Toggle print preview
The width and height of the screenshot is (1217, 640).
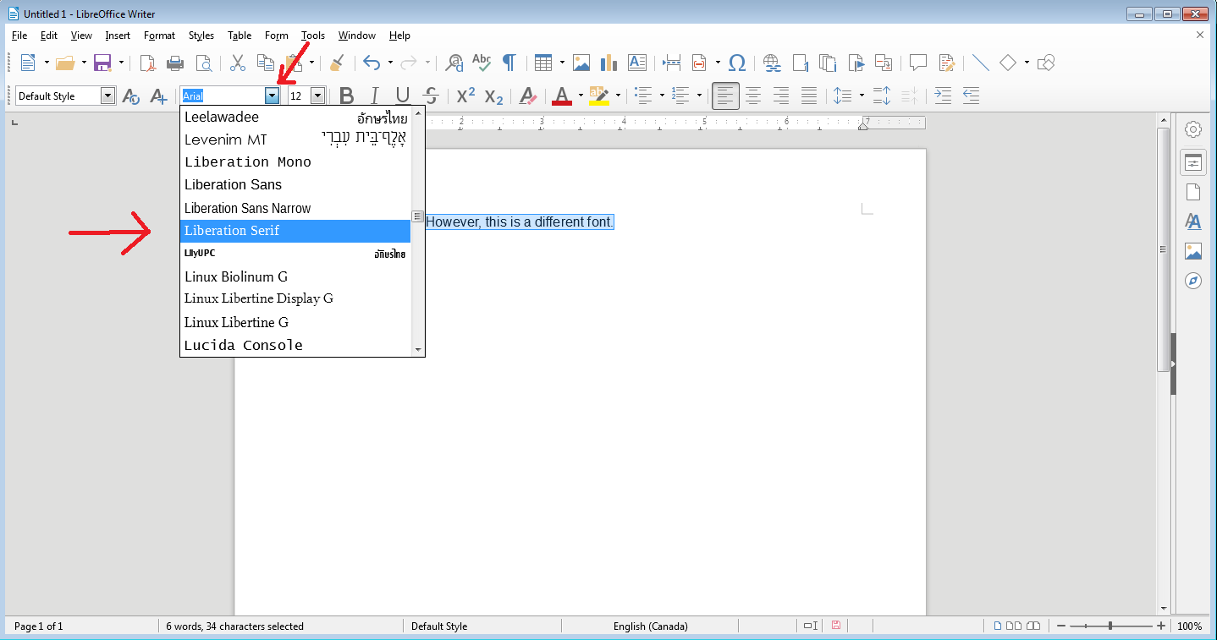(203, 63)
